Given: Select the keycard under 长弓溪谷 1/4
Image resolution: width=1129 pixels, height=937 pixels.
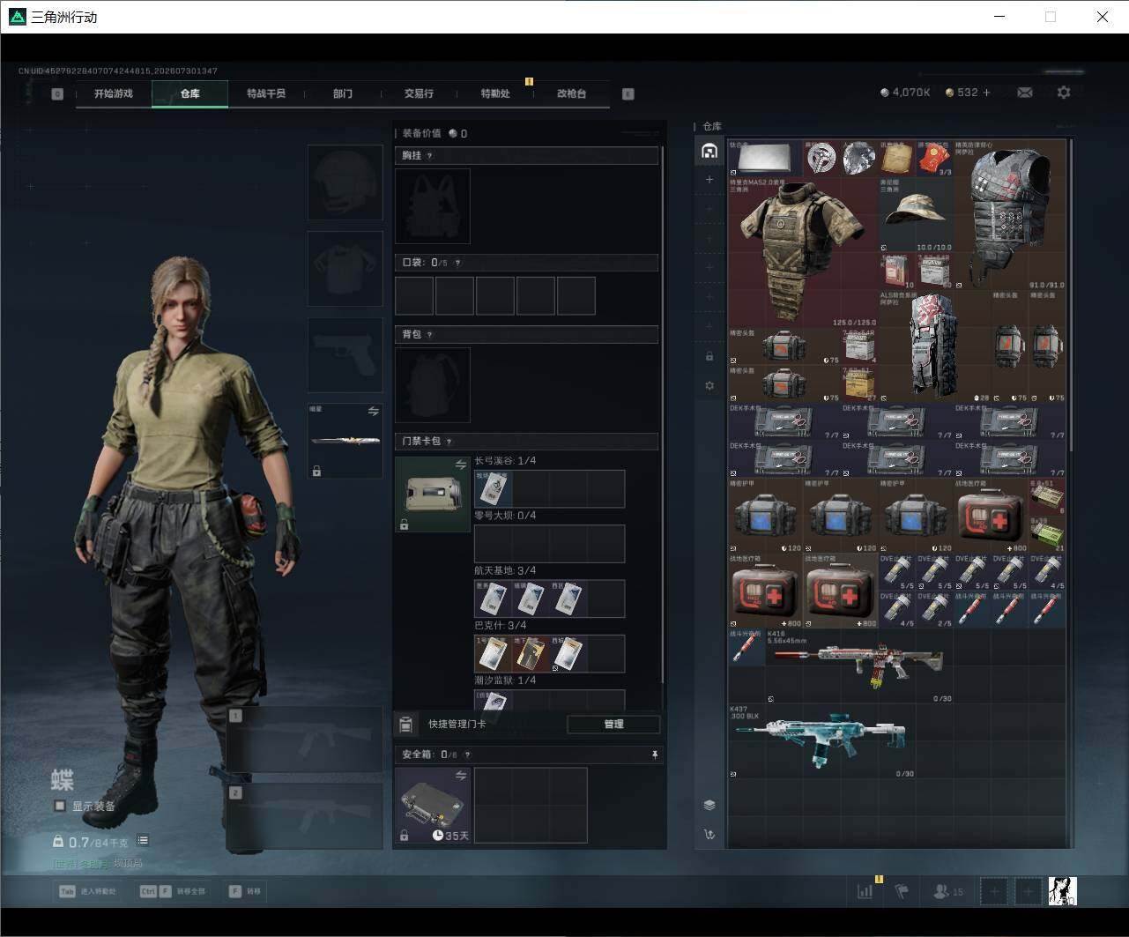Looking at the screenshot, I should (494, 489).
